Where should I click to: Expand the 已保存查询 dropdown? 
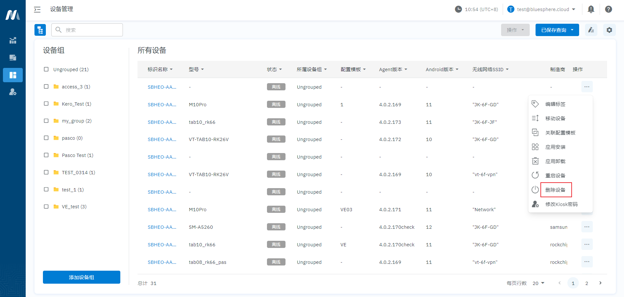[557, 30]
